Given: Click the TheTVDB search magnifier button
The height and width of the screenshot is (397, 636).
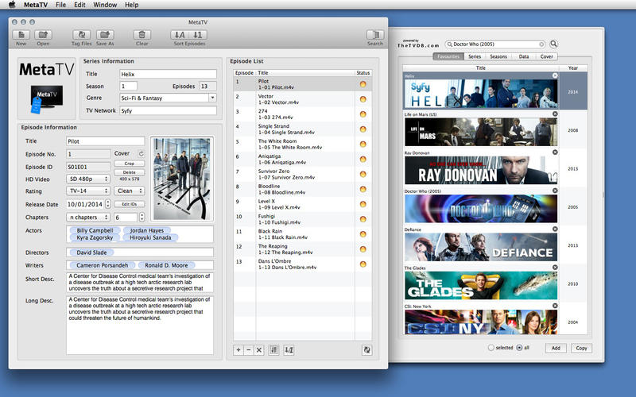Looking at the screenshot, I should (x=553, y=44).
